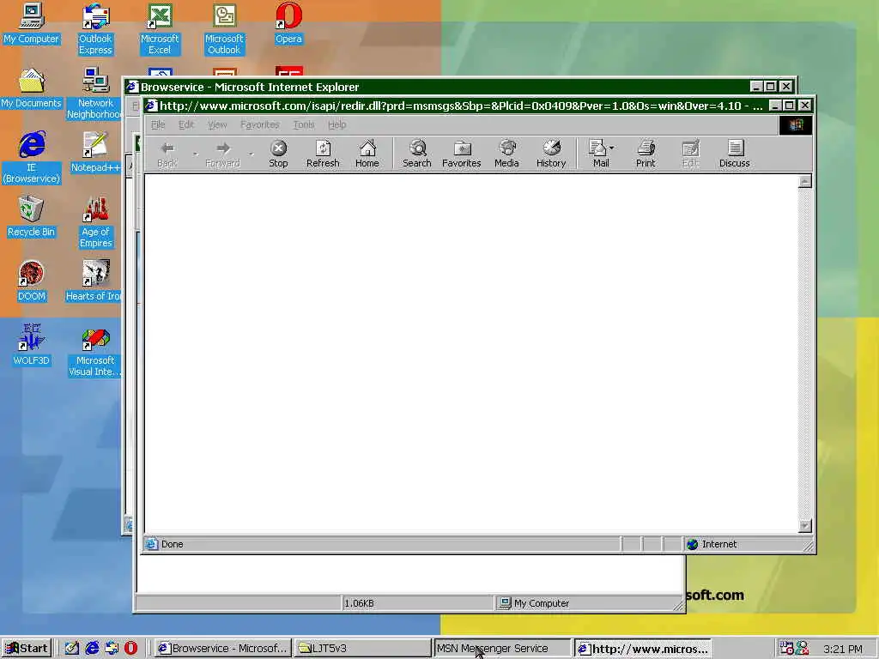
Task: Select the Opera desktop shortcut
Action: pos(288,23)
